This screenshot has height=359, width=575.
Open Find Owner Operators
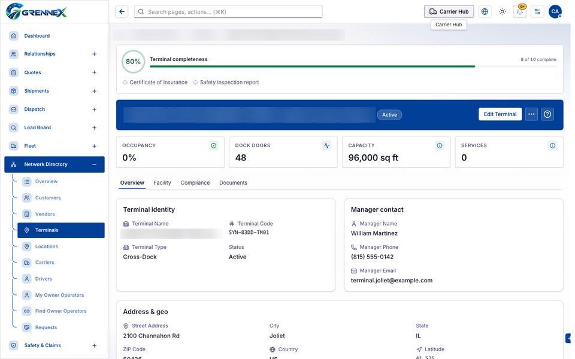pos(61,311)
